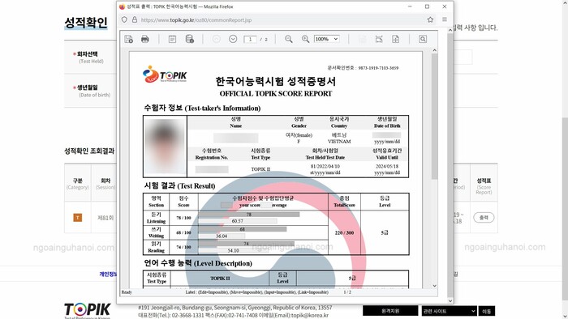This screenshot has width=568, height=319.
Task: Click the document verification number at top
Action: [x=363, y=68]
